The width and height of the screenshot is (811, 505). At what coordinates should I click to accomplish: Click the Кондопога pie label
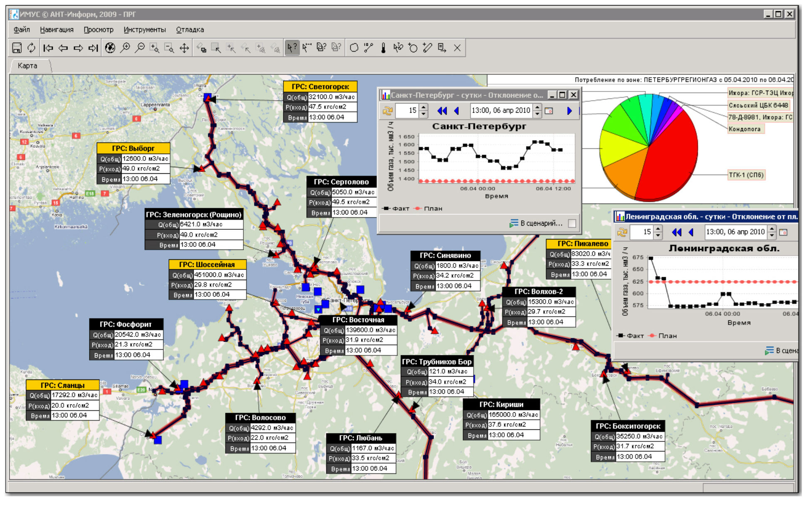coord(745,129)
